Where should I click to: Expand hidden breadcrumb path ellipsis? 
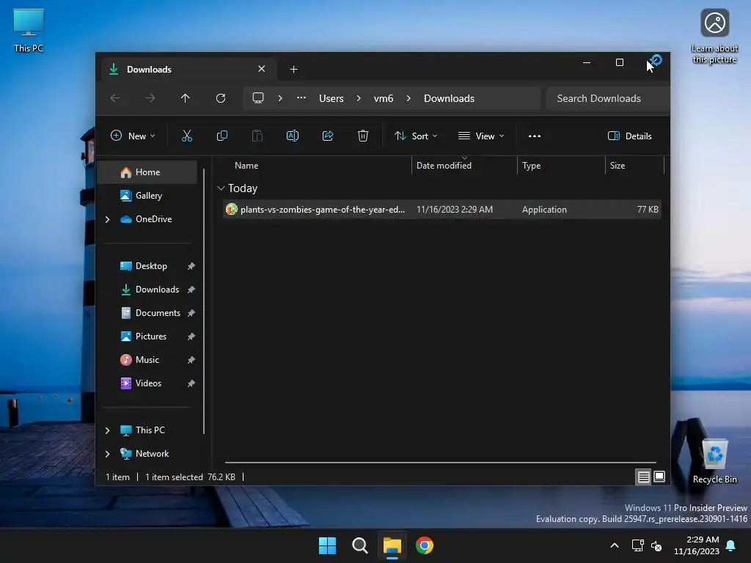pos(301,98)
